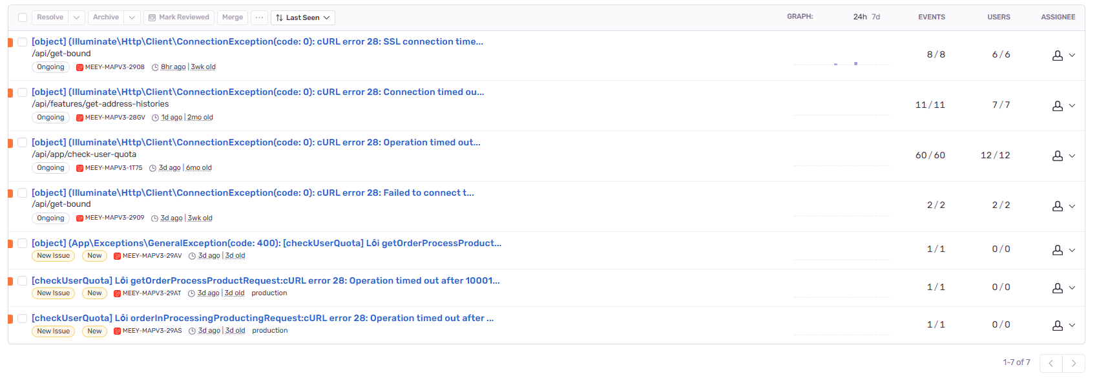Open the more actions ellipsis menu
This screenshot has height=387, width=1099.
click(x=259, y=17)
